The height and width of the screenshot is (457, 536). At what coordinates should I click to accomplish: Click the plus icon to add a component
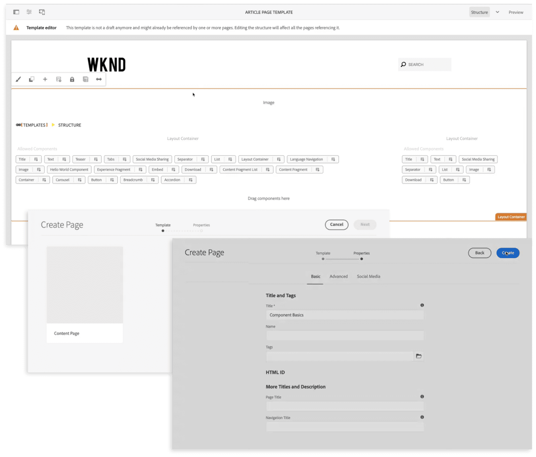[x=45, y=79]
